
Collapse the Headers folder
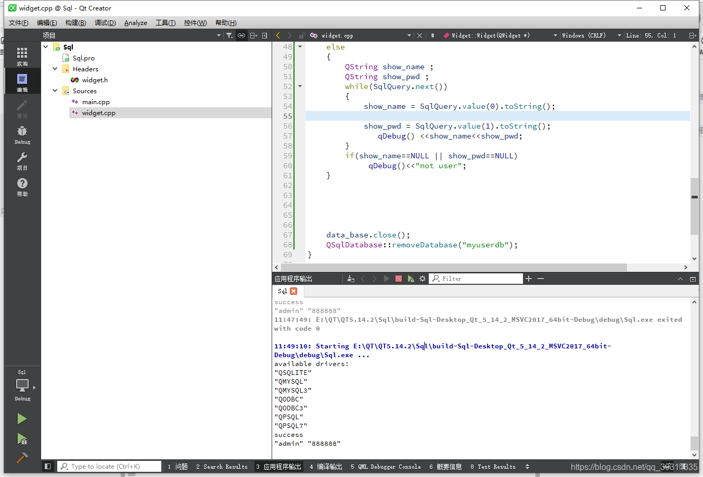pos(55,69)
